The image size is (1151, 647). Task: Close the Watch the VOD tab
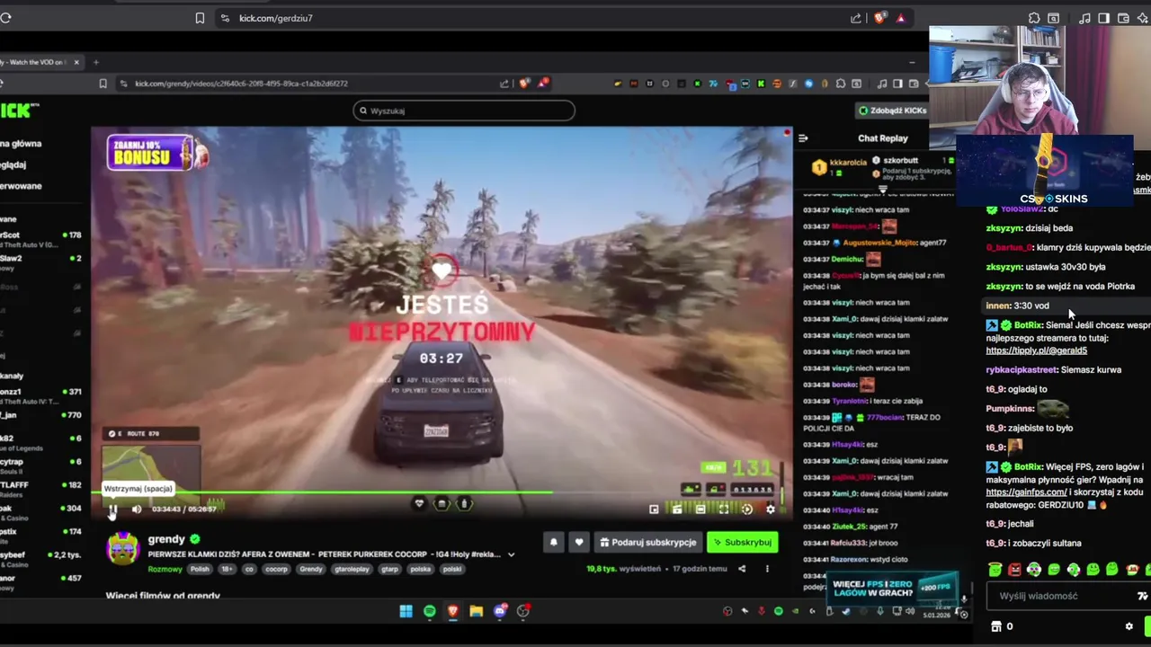coord(76,62)
